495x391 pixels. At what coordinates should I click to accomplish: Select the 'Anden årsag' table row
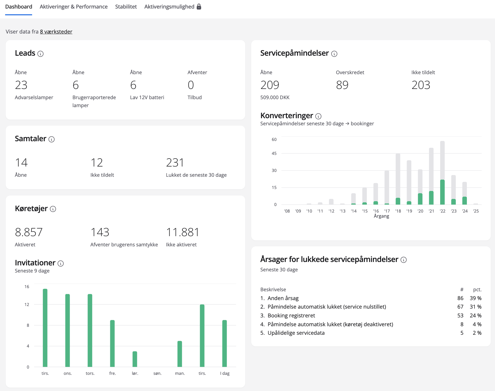[371, 298]
